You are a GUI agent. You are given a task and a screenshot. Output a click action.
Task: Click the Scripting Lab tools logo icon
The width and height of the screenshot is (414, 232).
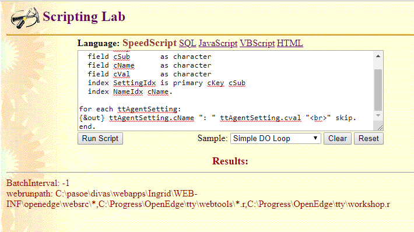click(25, 17)
